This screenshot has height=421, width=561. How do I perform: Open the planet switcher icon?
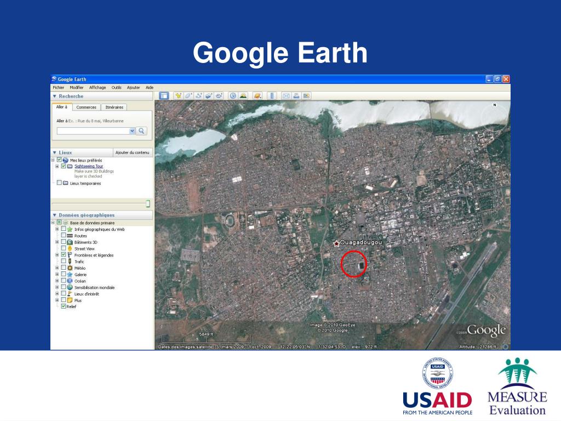(257, 95)
